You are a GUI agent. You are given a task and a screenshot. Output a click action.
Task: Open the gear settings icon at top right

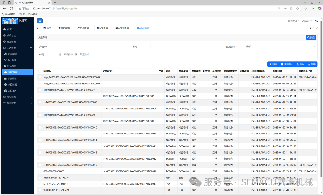(x=316, y=21)
